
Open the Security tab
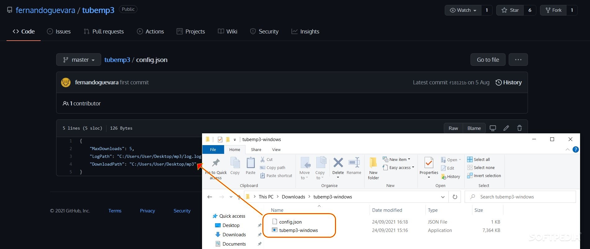click(x=264, y=31)
